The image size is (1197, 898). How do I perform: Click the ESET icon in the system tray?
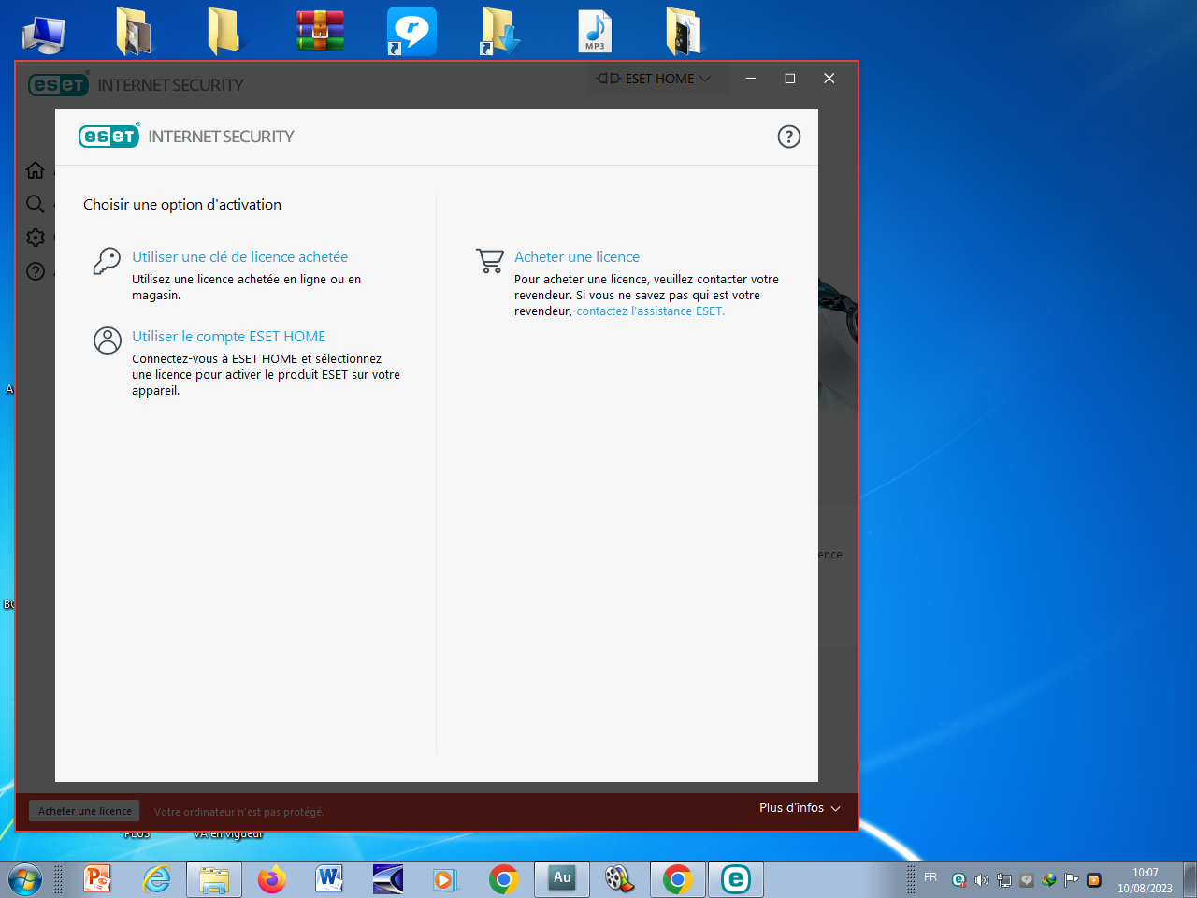(959, 880)
